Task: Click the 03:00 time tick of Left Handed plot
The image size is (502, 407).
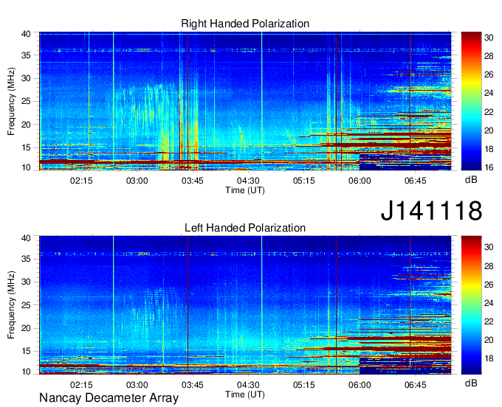Action: (137, 384)
